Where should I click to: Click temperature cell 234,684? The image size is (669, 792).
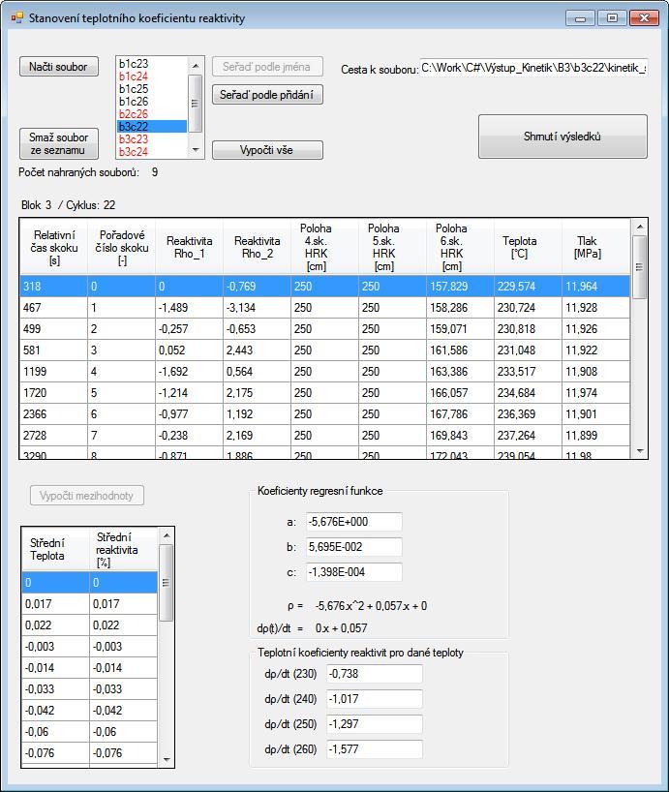pos(528,392)
